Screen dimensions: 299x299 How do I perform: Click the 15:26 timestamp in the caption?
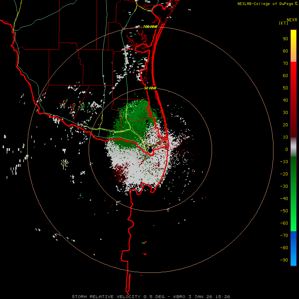(223, 297)
